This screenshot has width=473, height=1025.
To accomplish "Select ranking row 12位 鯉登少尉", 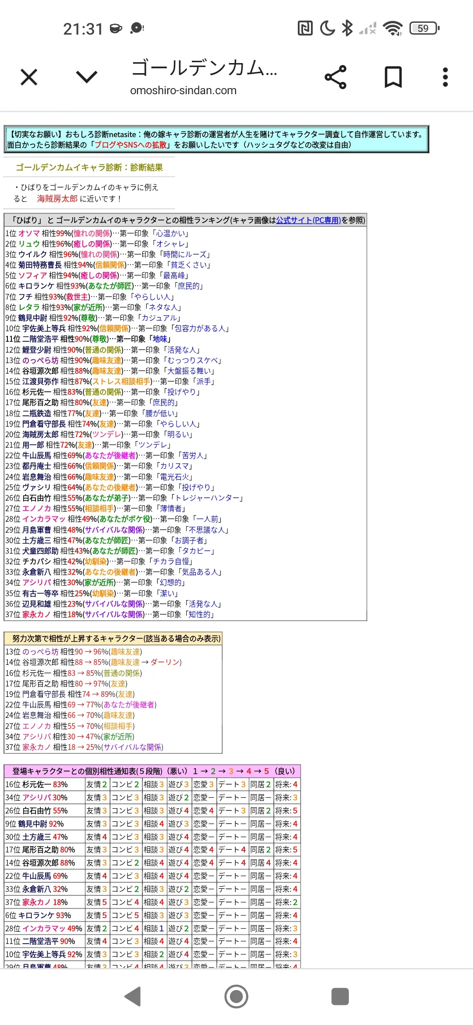I will (103, 350).
